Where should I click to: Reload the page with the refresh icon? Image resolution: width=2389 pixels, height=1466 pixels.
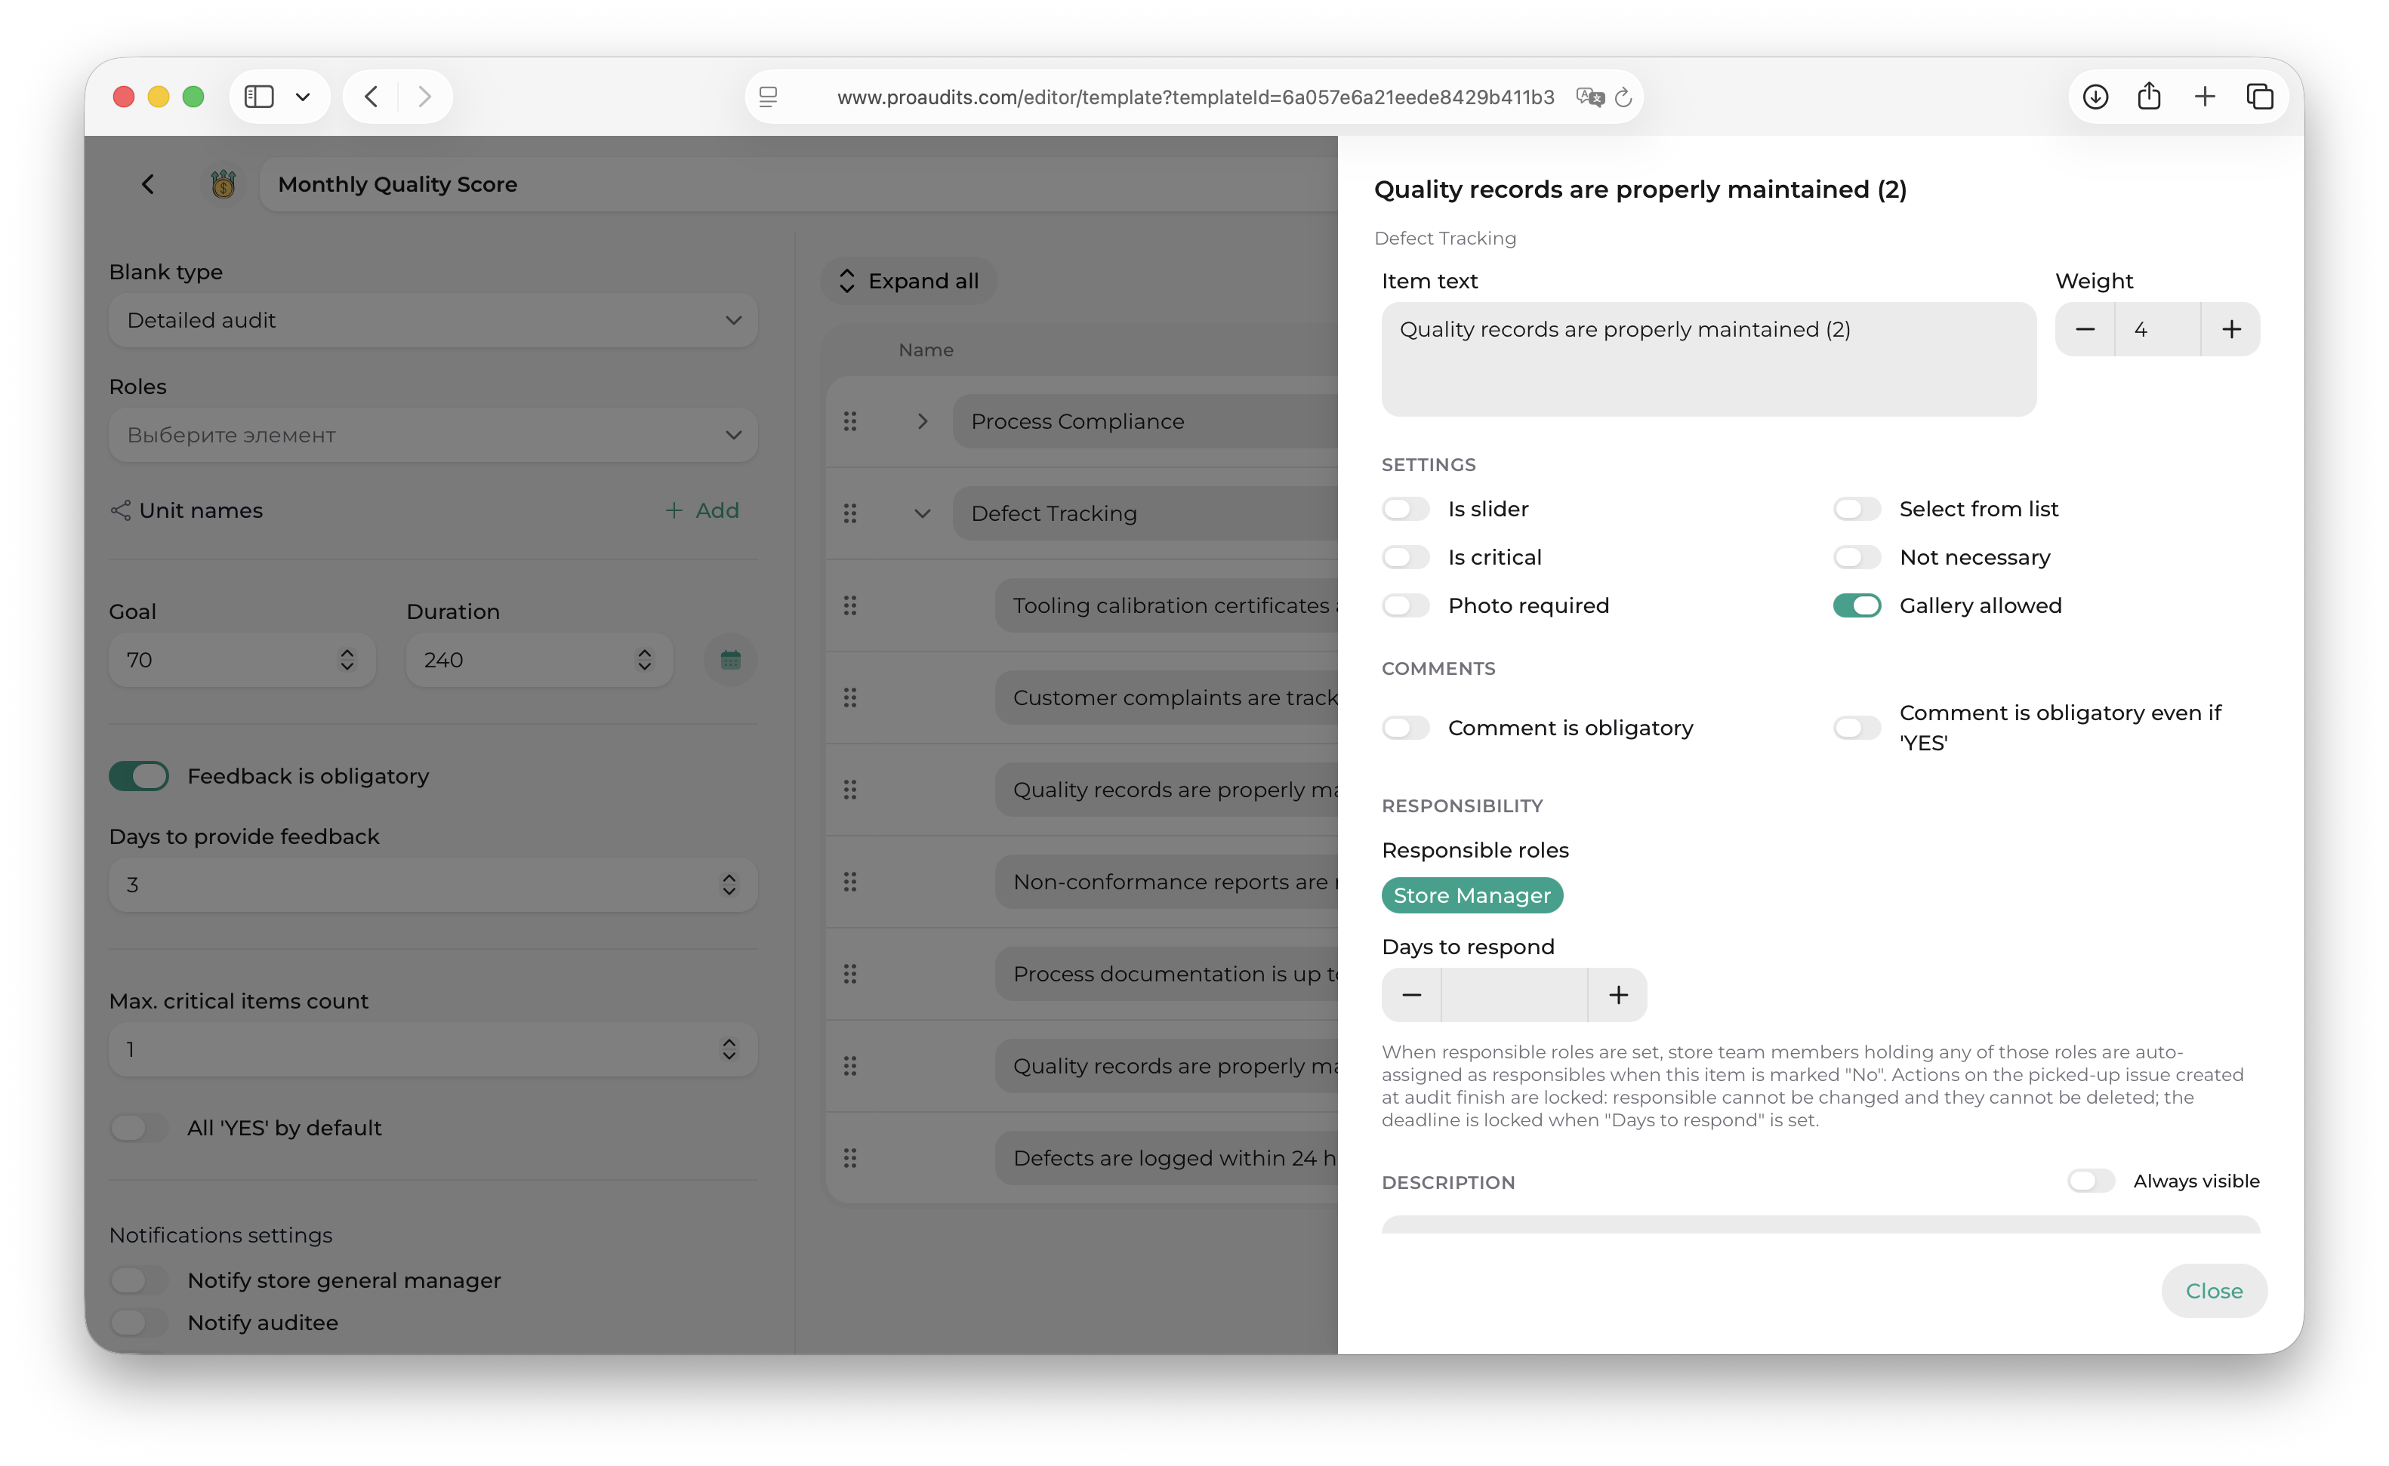pos(1624,97)
